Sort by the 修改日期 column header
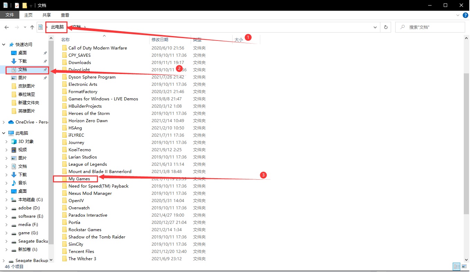This screenshot has height=272, width=470. (x=160, y=40)
